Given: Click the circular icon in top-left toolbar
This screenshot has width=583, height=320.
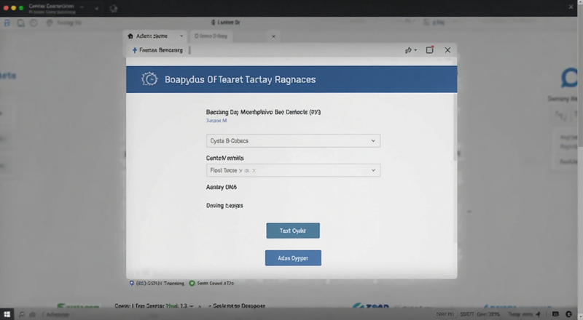Looking at the screenshot, I should 34,23.
